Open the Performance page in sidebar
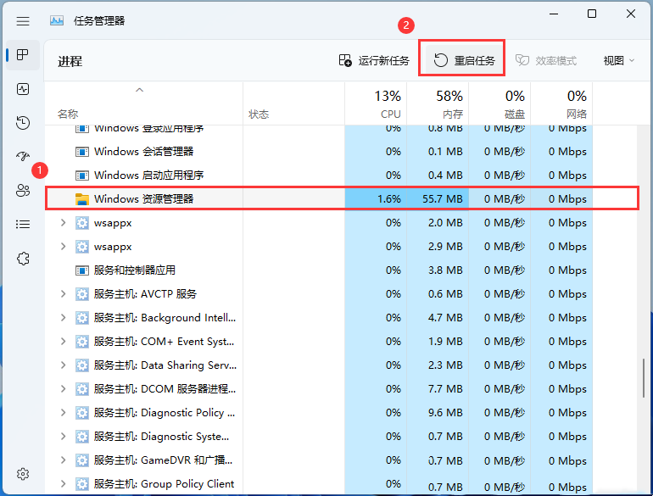Viewport: 653px width, 496px height. tap(23, 89)
